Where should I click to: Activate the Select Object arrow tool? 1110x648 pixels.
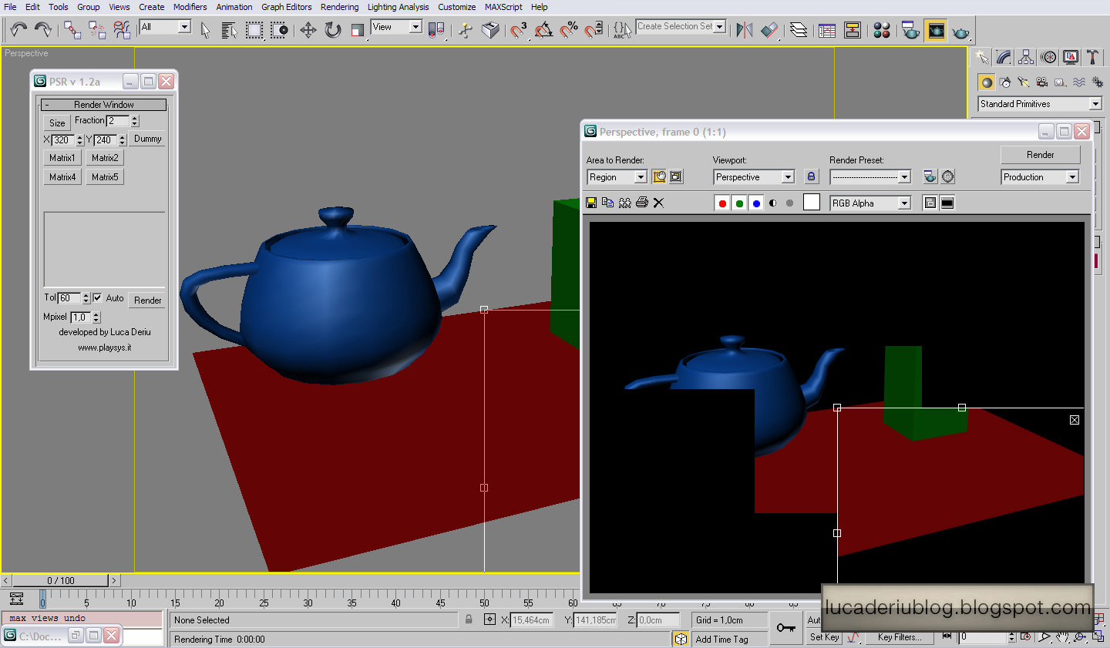click(x=205, y=30)
